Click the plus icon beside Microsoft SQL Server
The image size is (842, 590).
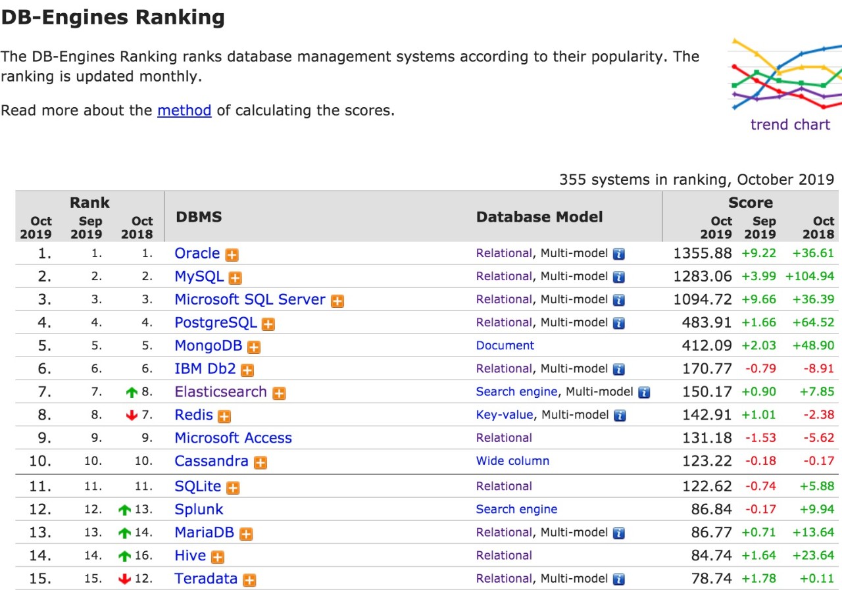(337, 301)
